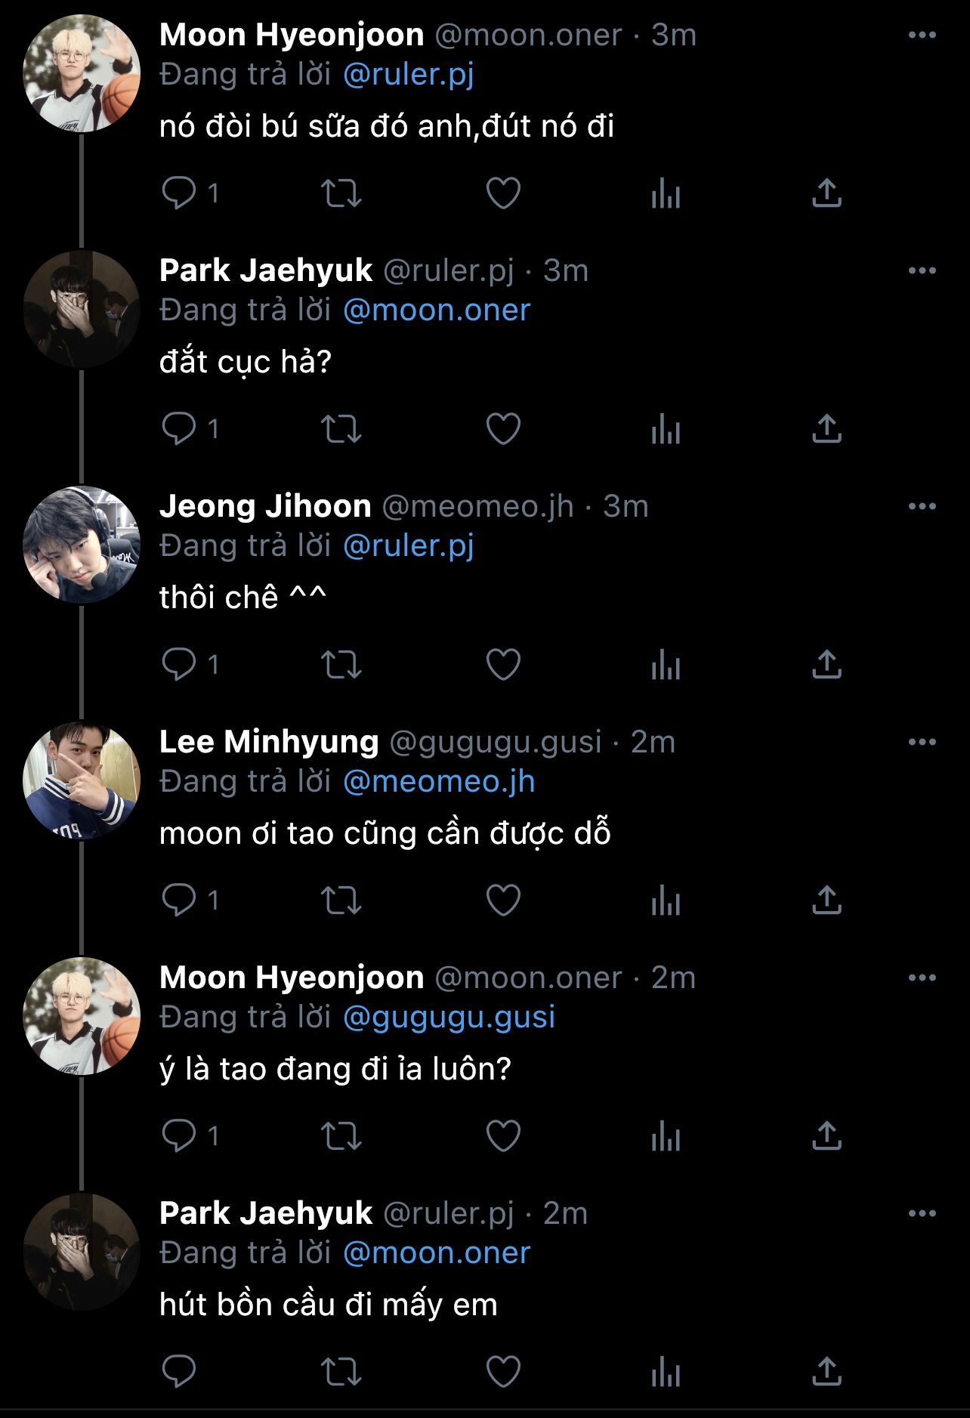
Task: View analytics for "đắt cục hả?" tweet
Action: (666, 429)
